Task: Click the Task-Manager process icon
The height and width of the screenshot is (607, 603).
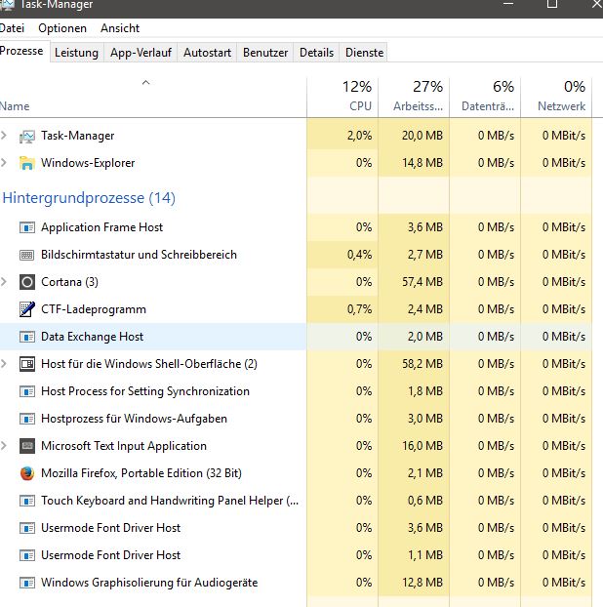Action: click(27, 137)
